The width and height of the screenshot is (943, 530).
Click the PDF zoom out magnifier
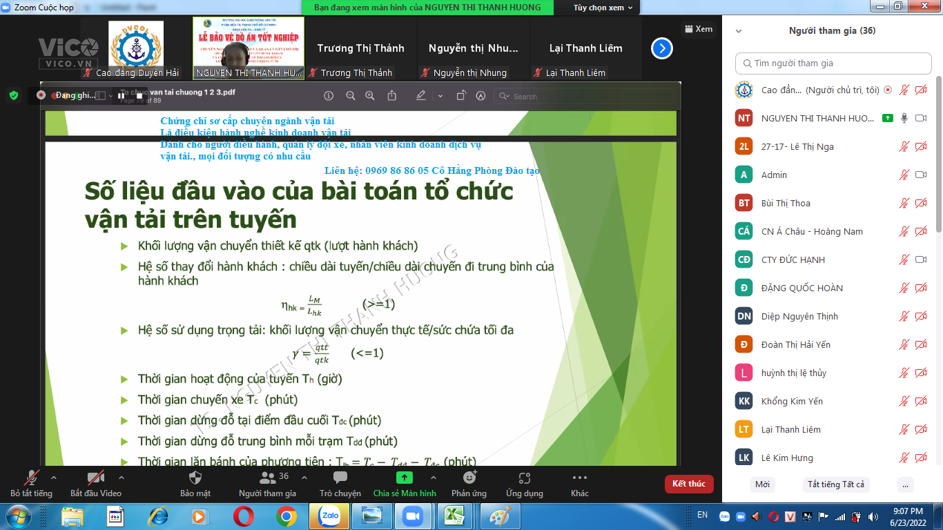click(x=351, y=96)
